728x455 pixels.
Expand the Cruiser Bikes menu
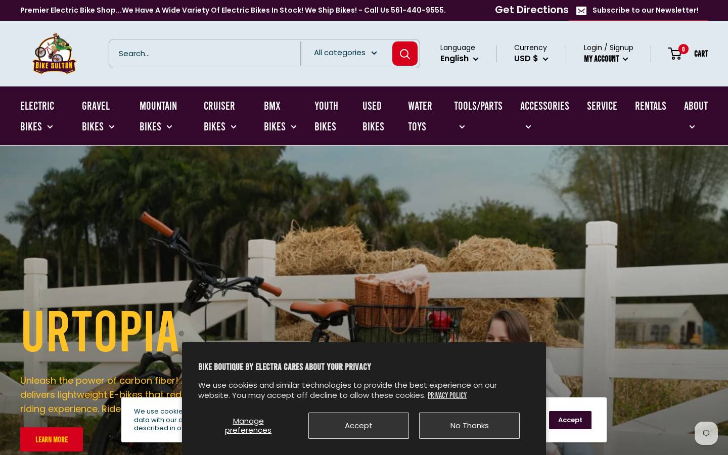220,116
